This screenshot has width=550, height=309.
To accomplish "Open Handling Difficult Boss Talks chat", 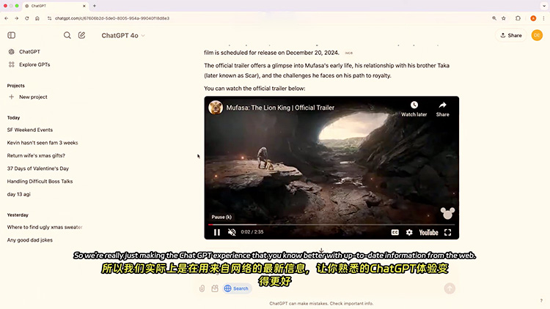I will (x=40, y=181).
